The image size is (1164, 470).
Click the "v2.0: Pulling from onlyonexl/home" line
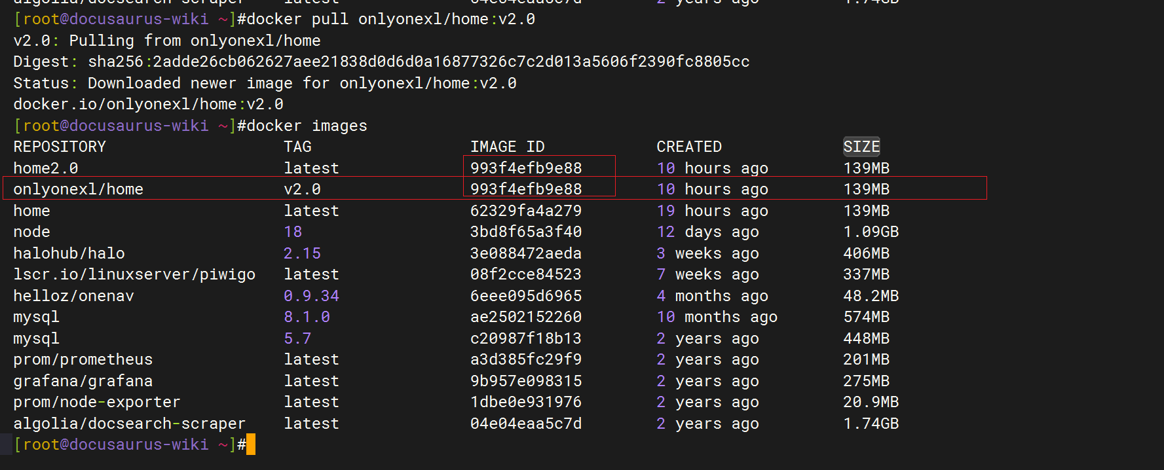coord(167,41)
